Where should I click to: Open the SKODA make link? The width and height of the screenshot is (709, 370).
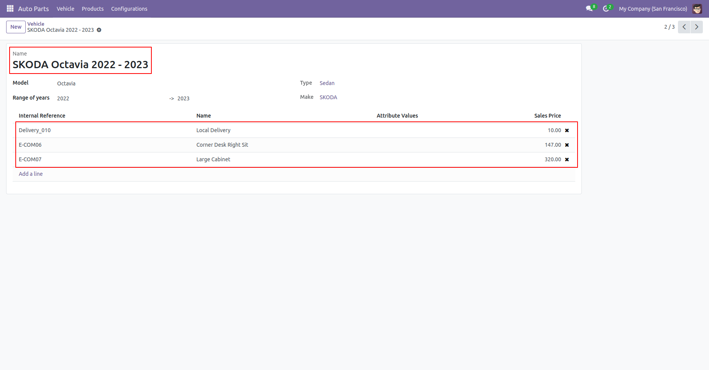[x=328, y=97]
